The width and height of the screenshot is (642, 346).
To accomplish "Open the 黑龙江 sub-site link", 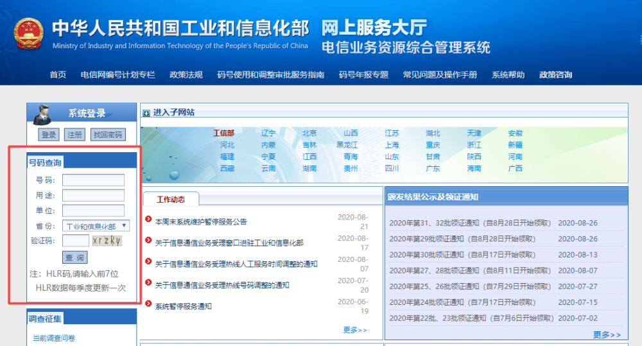I will coord(347,145).
